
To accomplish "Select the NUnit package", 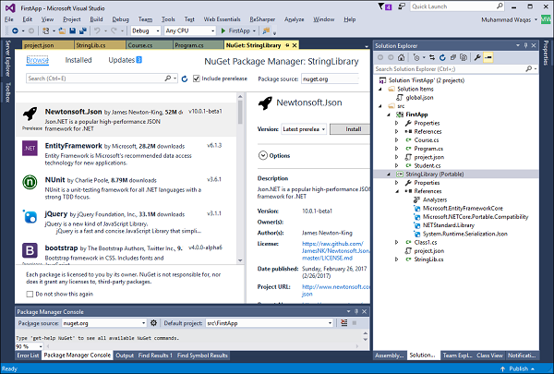I will pos(126,188).
